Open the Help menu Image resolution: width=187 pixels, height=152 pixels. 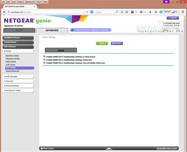[45, 2]
